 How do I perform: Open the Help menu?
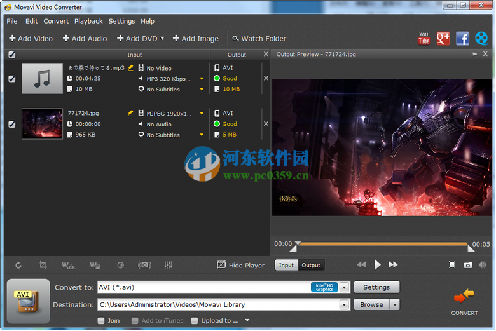click(148, 21)
